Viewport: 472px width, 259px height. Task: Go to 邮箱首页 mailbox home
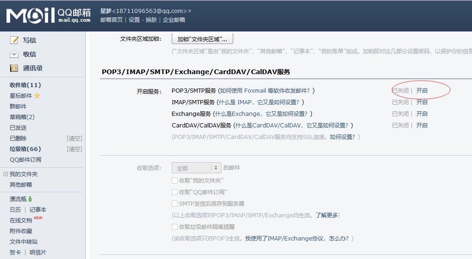pyautogui.click(x=112, y=20)
